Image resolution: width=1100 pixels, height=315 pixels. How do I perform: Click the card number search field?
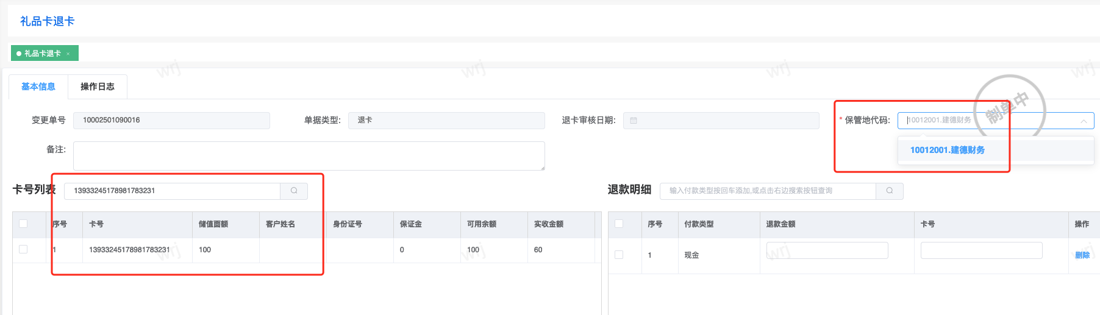[172, 191]
